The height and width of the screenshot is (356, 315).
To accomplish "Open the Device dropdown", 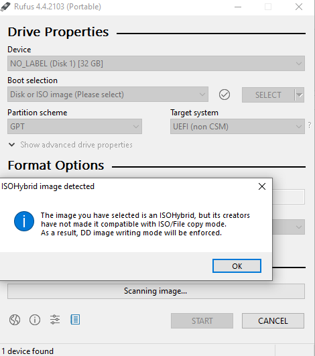I will pyautogui.click(x=156, y=63).
